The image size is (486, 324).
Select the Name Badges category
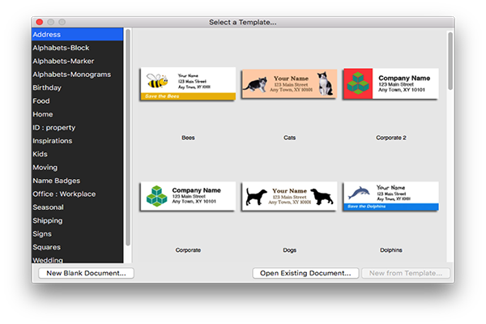(x=77, y=181)
